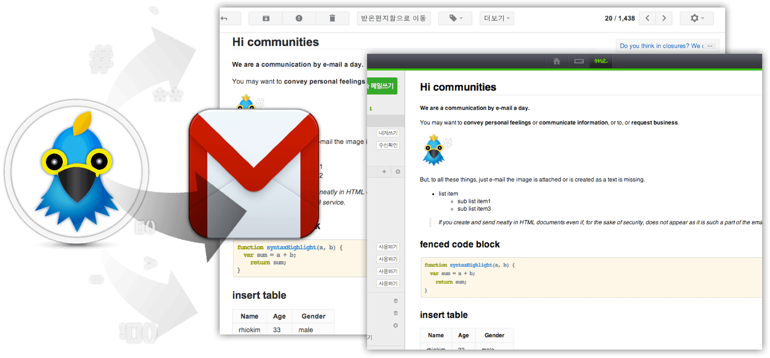Click the Gmail archive icon

click(266, 18)
